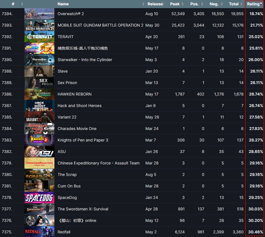This screenshot has width=265, height=237.
Task: Sort table by Release column
Action: click(x=155, y=4)
